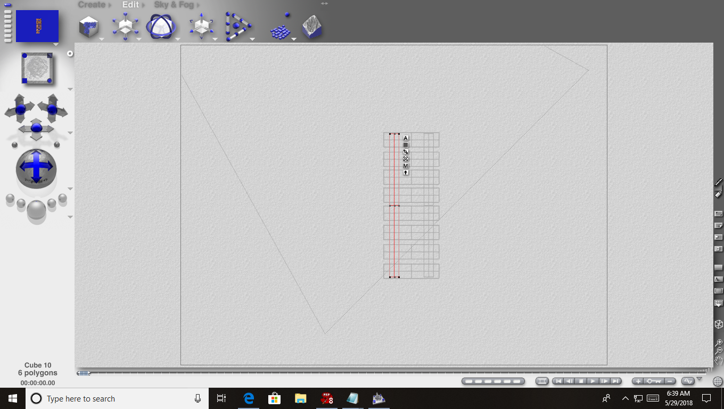
Task: Click the Link object icon
Action: click(x=406, y=152)
